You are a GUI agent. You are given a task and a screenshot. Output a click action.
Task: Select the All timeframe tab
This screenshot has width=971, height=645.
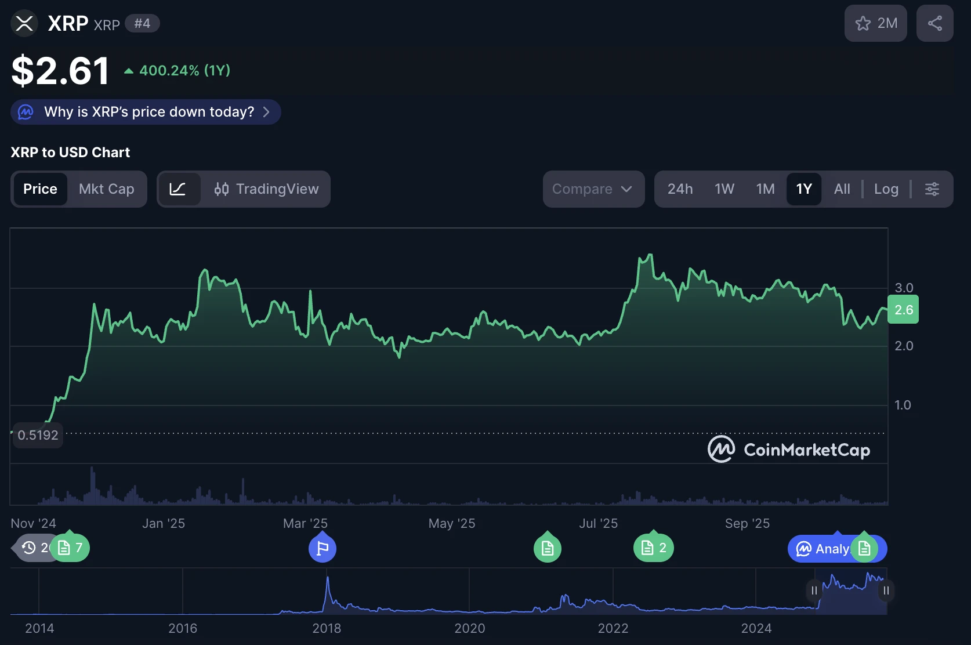pos(842,189)
